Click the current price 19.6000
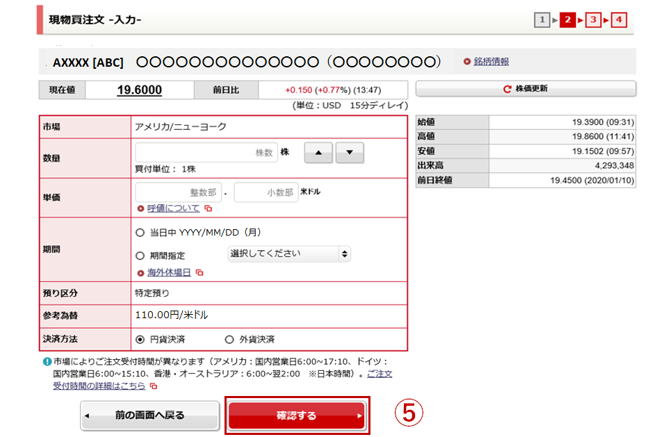The height and width of the screenshot is (437, 661). pyautogui.click(x=140, y=90)
